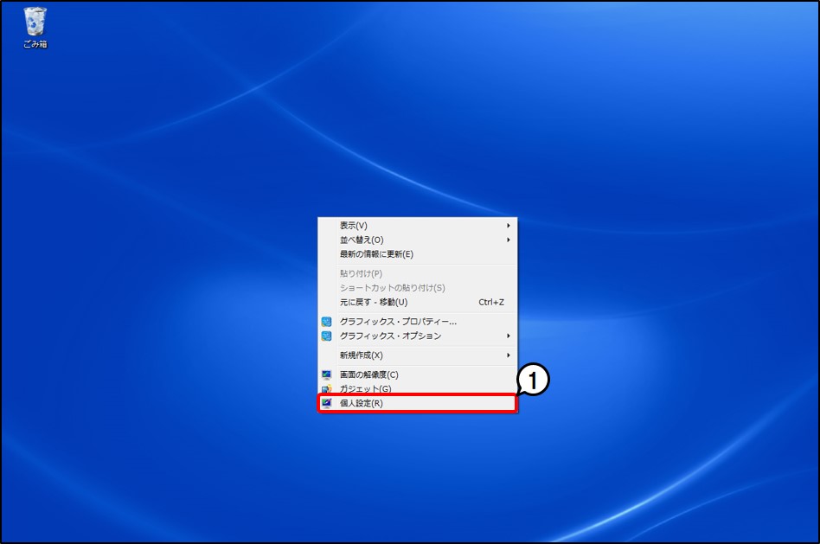This screenshot has height=544, width=820.
Task: Select 最新の情報に更新(E) from context menu
Action: [417, 254]
